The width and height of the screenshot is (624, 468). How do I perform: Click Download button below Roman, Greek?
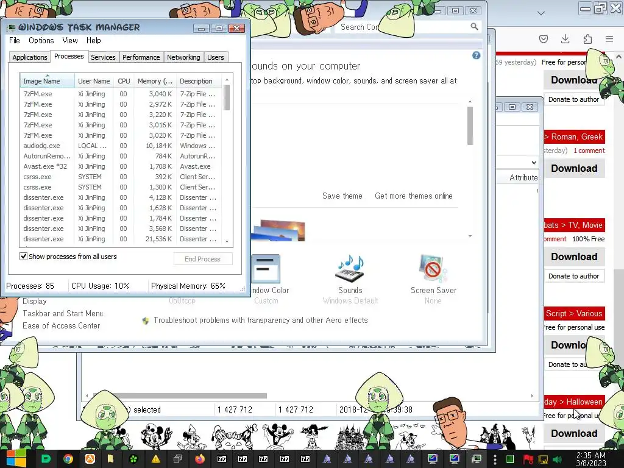tap(574, 168)
